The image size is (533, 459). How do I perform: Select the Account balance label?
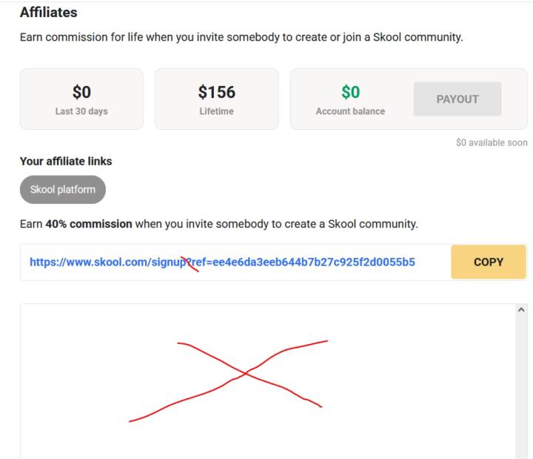click(351, 111)
